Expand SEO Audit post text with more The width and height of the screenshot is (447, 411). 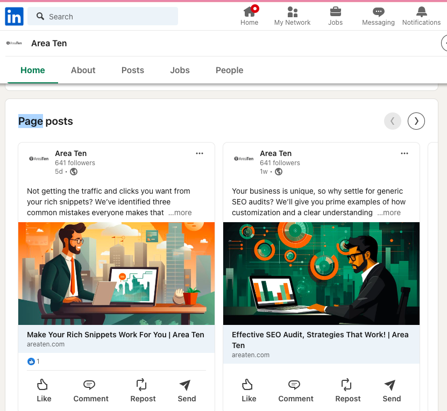[x=389, y=212]
